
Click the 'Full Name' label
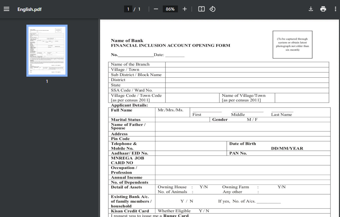click(x=121, y=110)
